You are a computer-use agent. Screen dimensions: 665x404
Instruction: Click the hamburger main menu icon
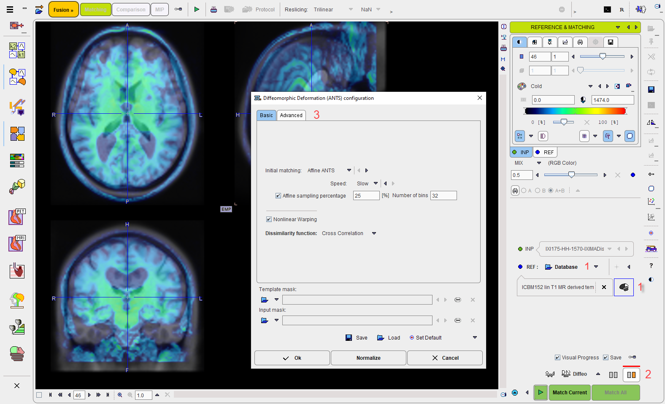tap(10, 9)
